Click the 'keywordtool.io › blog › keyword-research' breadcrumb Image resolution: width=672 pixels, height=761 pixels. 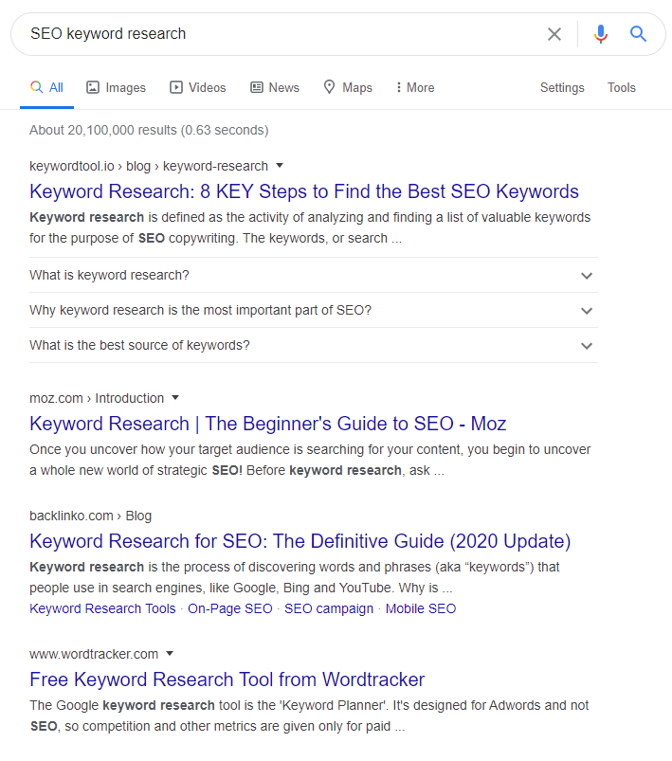[x=149, y=166]
